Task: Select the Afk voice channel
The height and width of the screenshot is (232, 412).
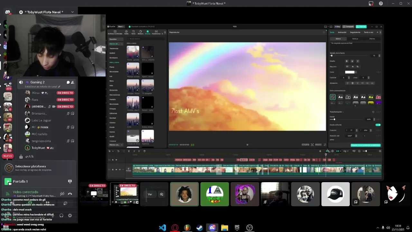Action: point(30,157)
